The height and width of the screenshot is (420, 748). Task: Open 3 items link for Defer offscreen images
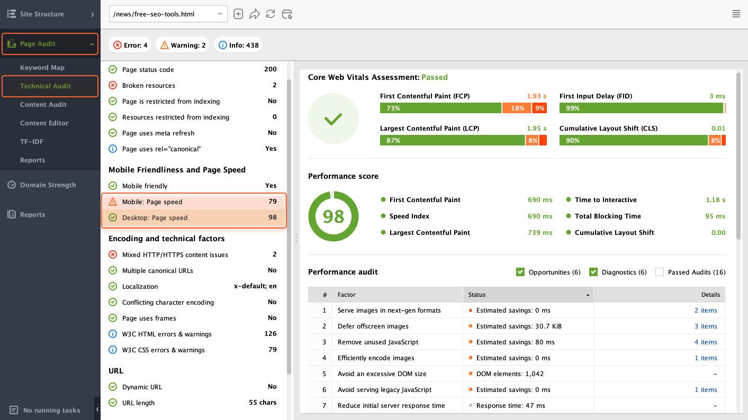(706, 326)
